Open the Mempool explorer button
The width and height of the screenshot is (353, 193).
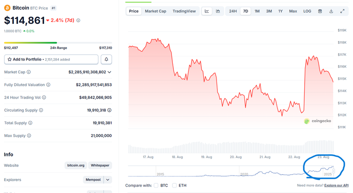click(93, 180)
